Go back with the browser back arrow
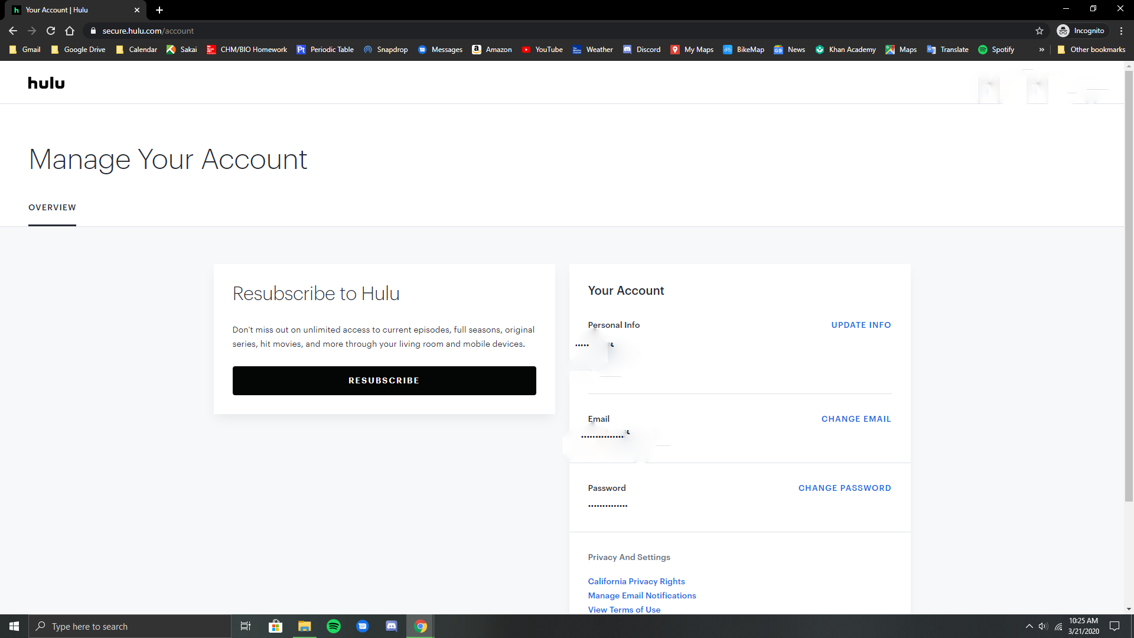 click(x=13, y=31)
